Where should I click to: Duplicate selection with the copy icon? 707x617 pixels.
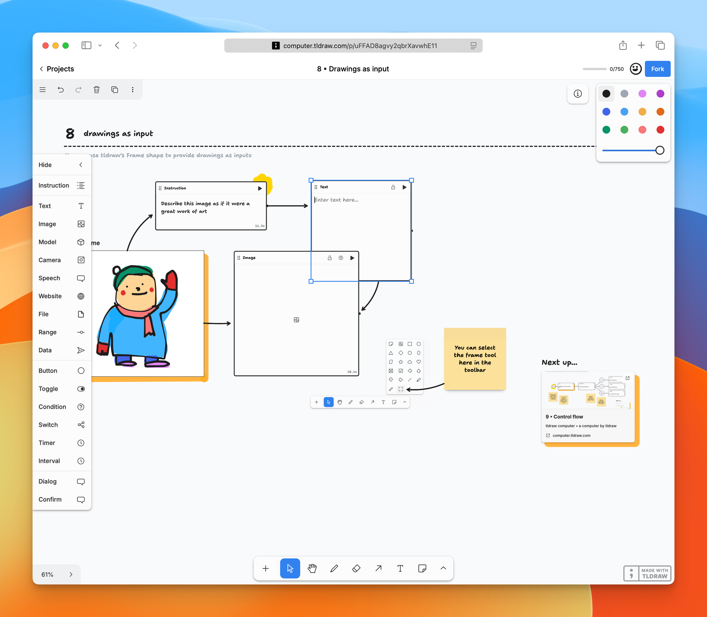(115, 90)
